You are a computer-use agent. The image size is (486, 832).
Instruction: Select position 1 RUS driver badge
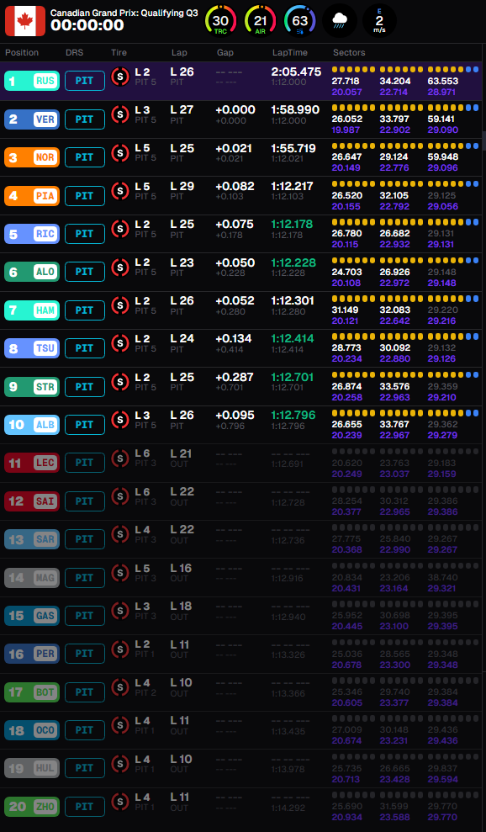coord(32,82)
